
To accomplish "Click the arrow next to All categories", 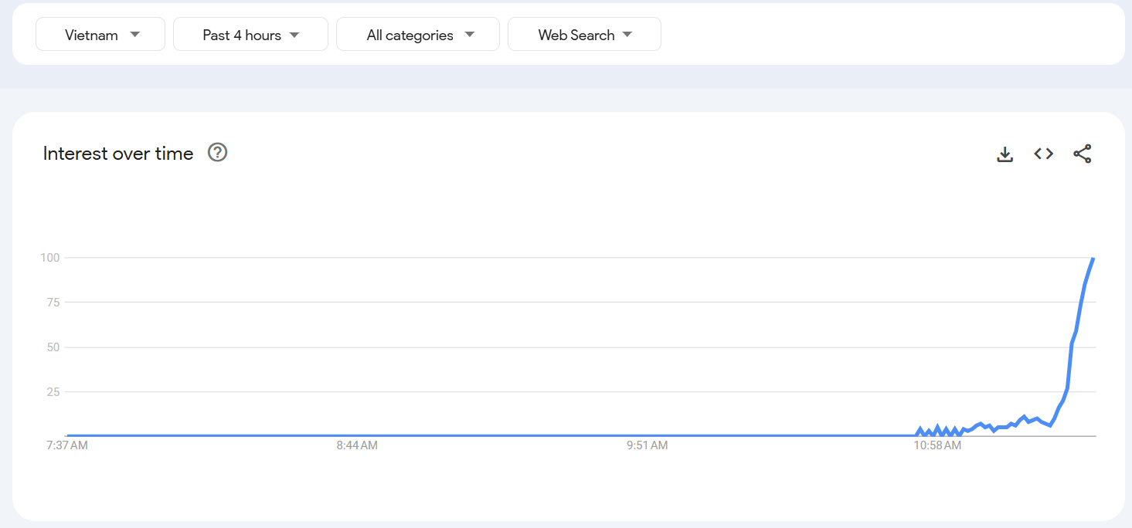I will [470, 35].
